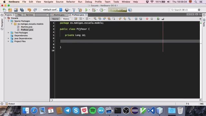Click the Profile project icon
The image size is (206, 116).
click(101, 10)
